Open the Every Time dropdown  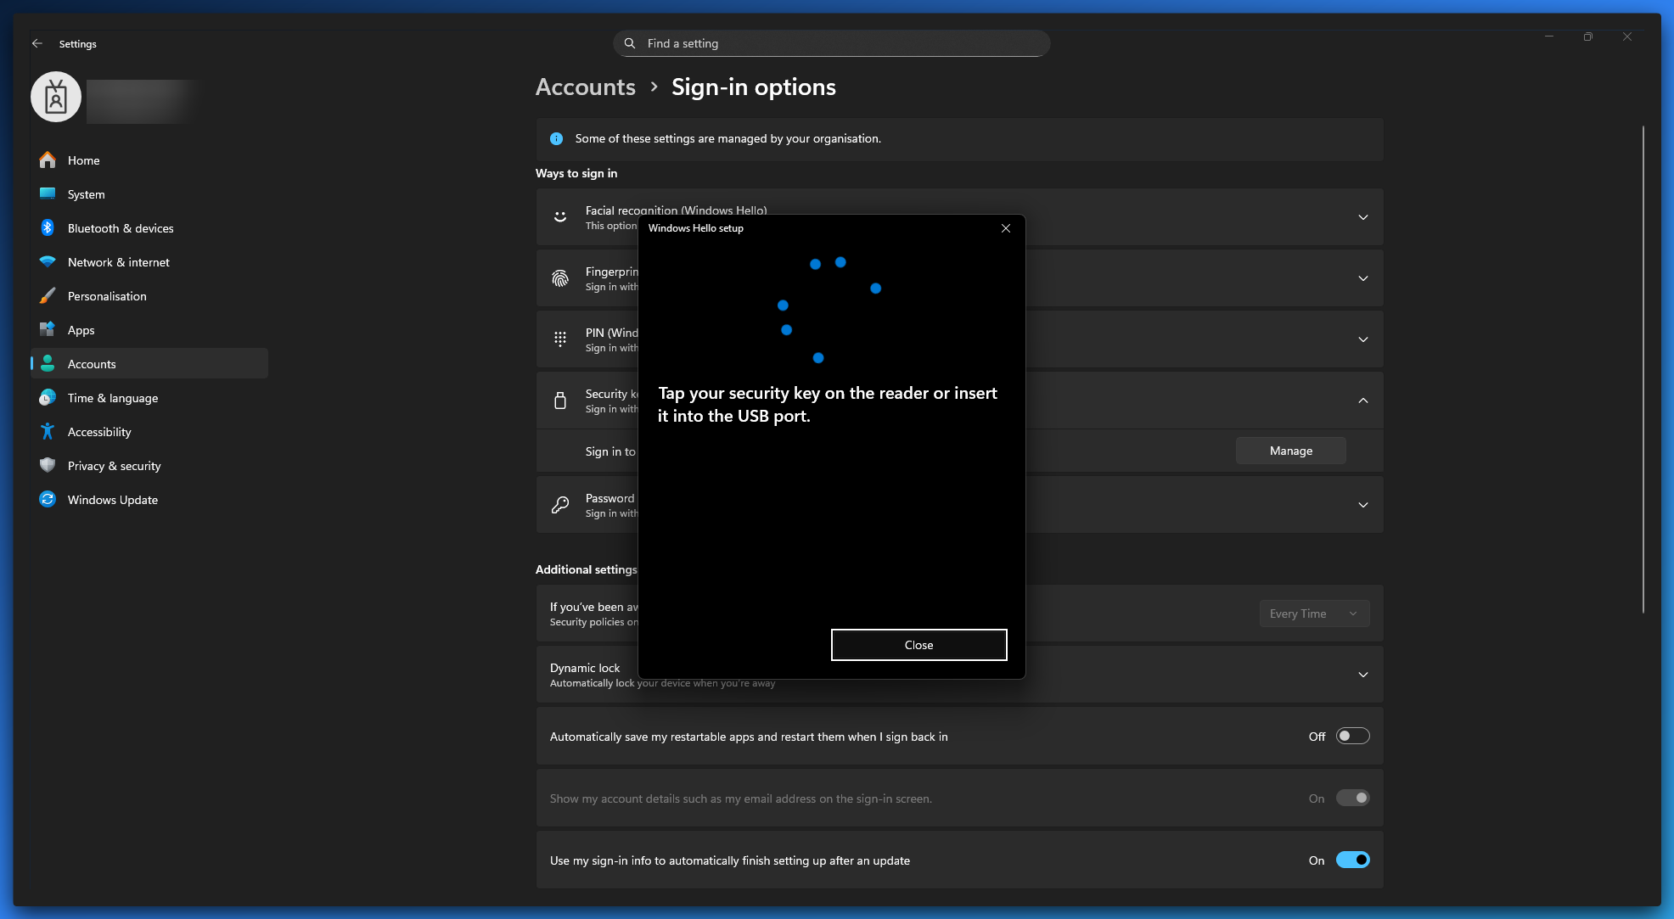click(1313, 614)
